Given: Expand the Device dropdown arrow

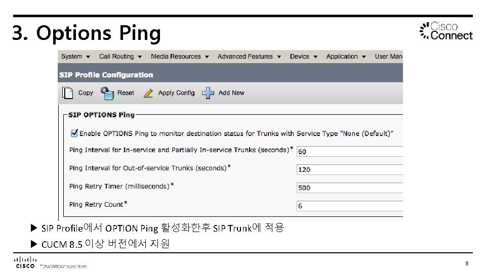Looking at the screenshot, I should pyautogui.click(x=315, y=57).
